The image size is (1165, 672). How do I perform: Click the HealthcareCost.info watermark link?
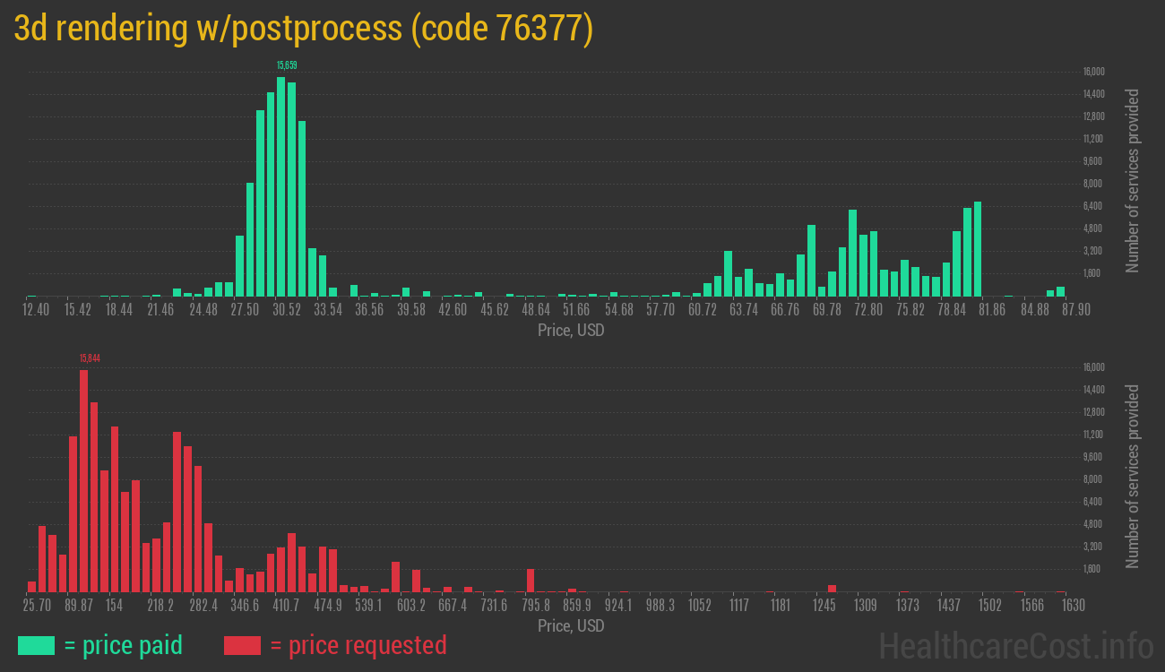1014,645
